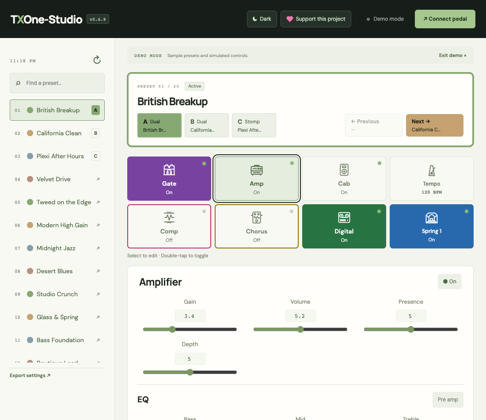The width and height of the screenshot is (486, 420).
Task: Switch to footswitch B Dual California tab
Action: pos(207,125)
